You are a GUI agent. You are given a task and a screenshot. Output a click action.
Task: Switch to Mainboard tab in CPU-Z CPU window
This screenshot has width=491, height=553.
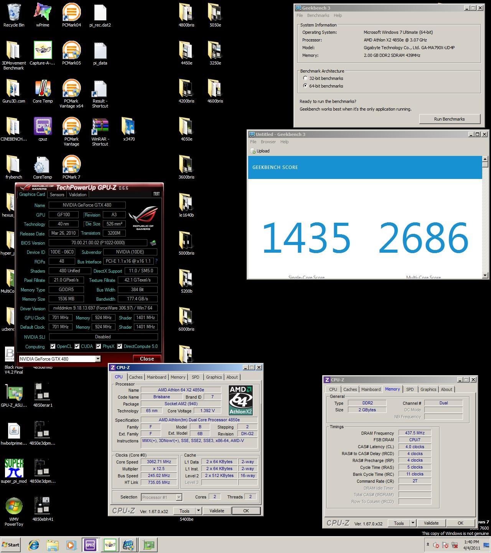click(157, 377)
